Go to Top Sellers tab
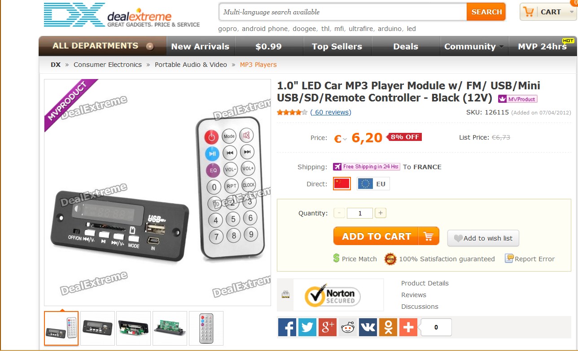This screenshot has width=578, height=351. pyautogui.click(x=337, y=46)
